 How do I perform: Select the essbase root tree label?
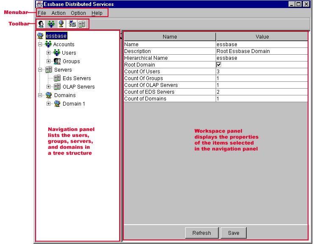(56, 36)
